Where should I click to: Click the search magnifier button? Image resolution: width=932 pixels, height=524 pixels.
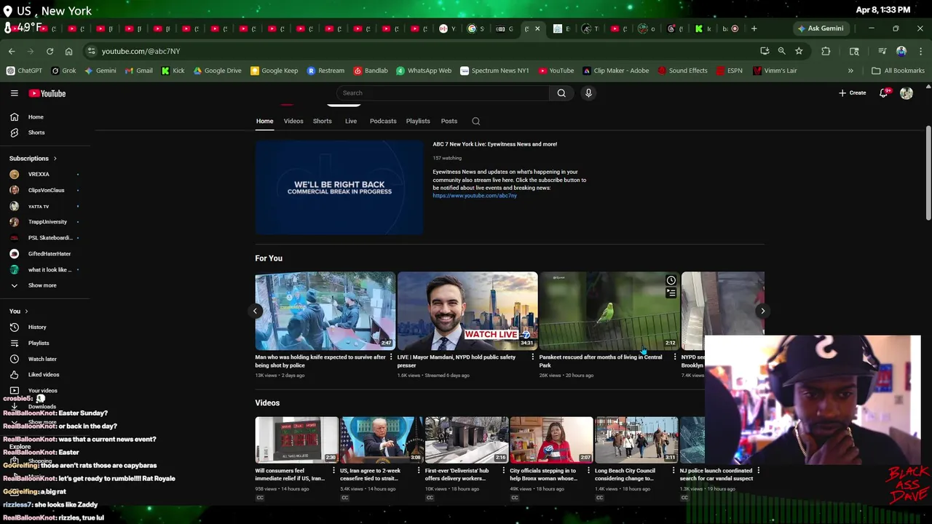click(x=561, y=93)
